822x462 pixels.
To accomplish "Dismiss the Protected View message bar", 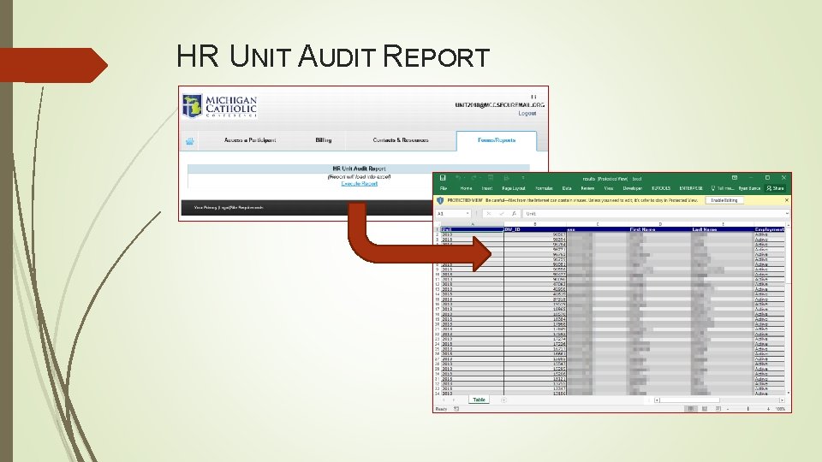I will (786, 200).
